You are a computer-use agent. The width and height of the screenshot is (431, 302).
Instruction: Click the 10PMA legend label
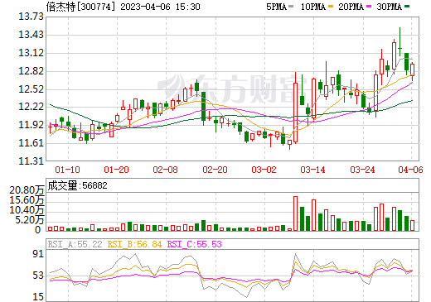click(x=313, y=7)
